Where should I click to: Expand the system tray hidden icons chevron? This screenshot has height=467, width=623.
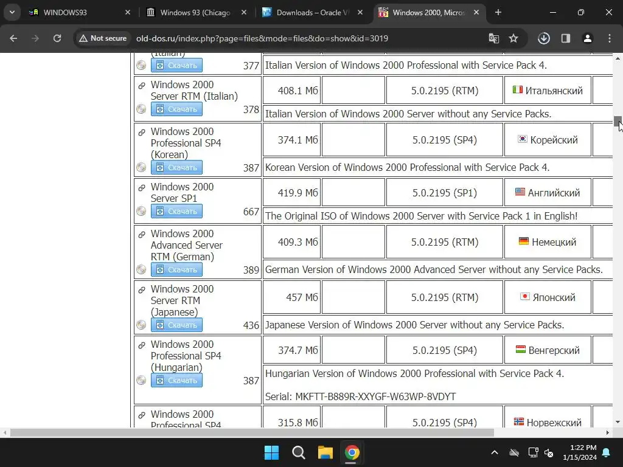[494, 452]
